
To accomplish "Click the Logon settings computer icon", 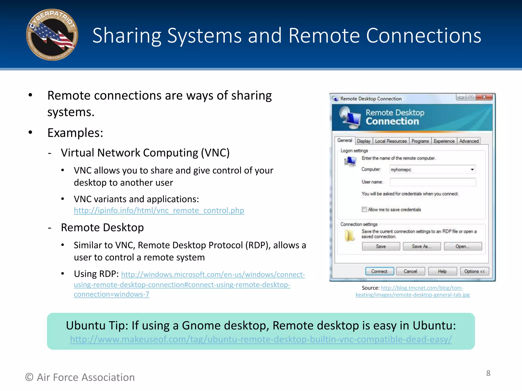I will (350, 161).
